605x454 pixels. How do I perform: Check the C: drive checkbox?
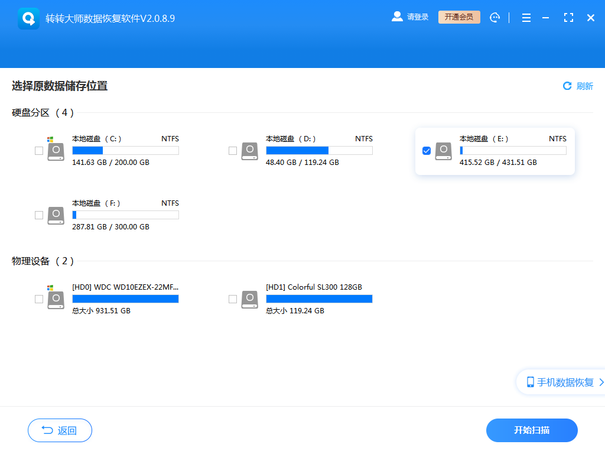(x=39, y=151)
